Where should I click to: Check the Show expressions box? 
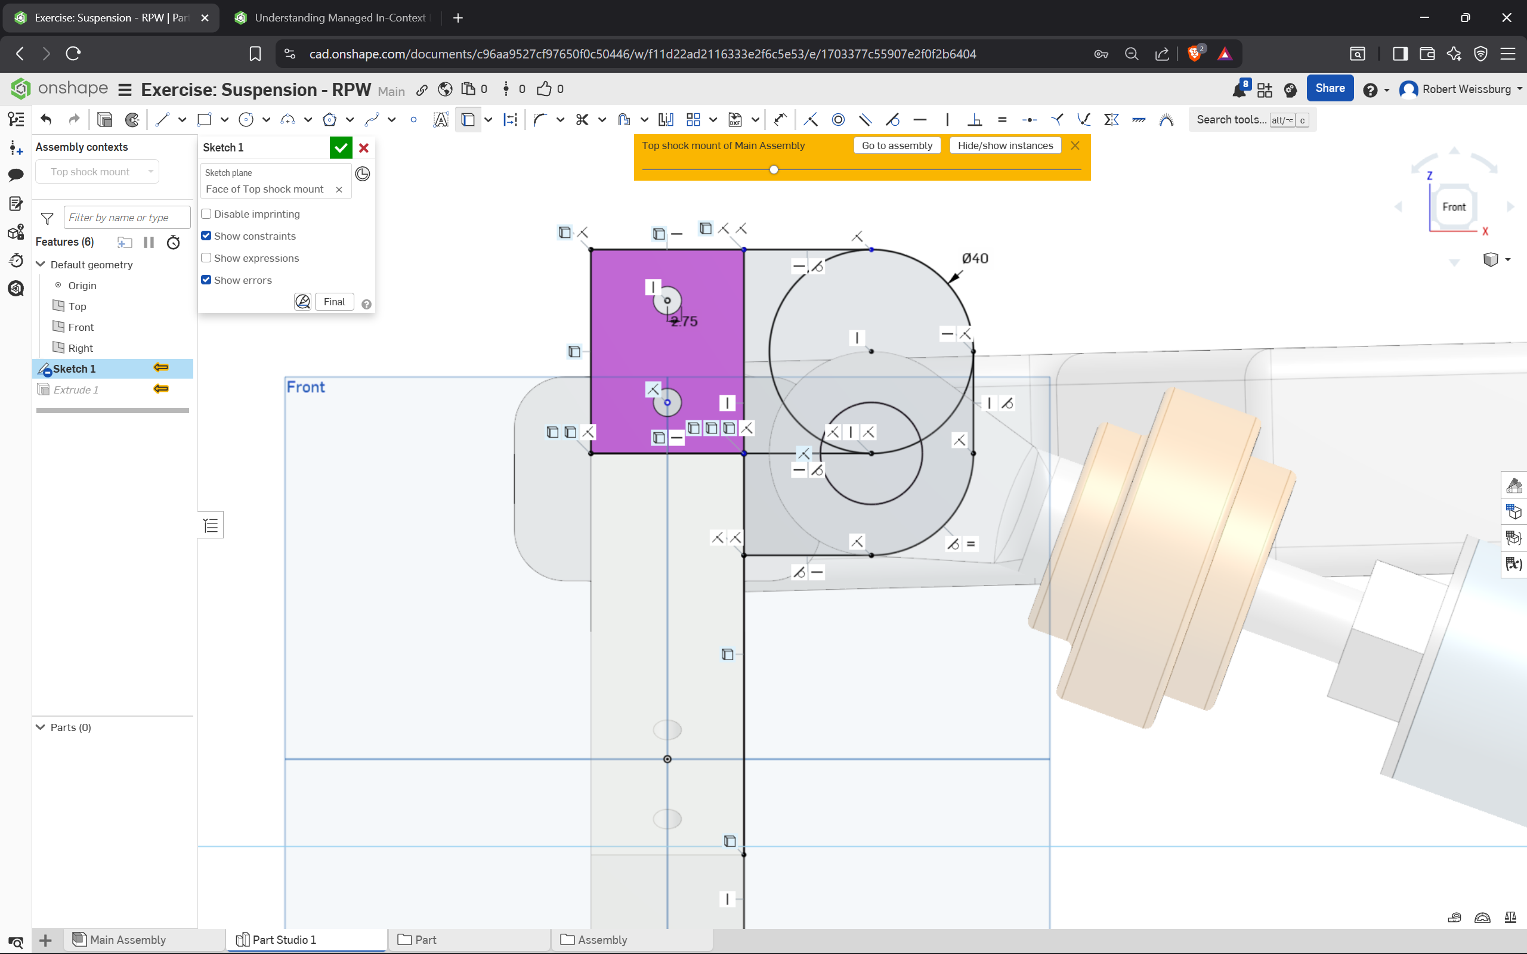pyautogui.click(x=206, y=258)
